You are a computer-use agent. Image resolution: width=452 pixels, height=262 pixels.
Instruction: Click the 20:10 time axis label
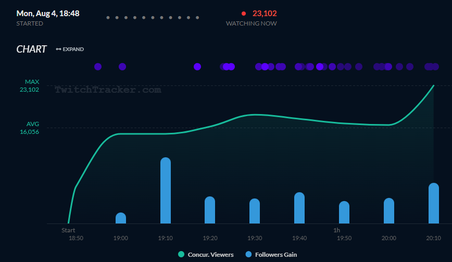tap(434, 238)
